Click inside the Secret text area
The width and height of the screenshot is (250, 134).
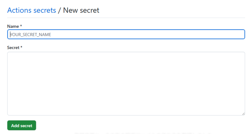coord(126,83)
